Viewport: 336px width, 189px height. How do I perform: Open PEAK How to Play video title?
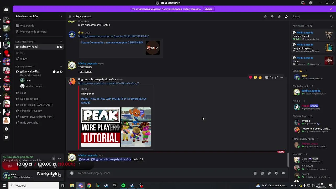point(114,101)
